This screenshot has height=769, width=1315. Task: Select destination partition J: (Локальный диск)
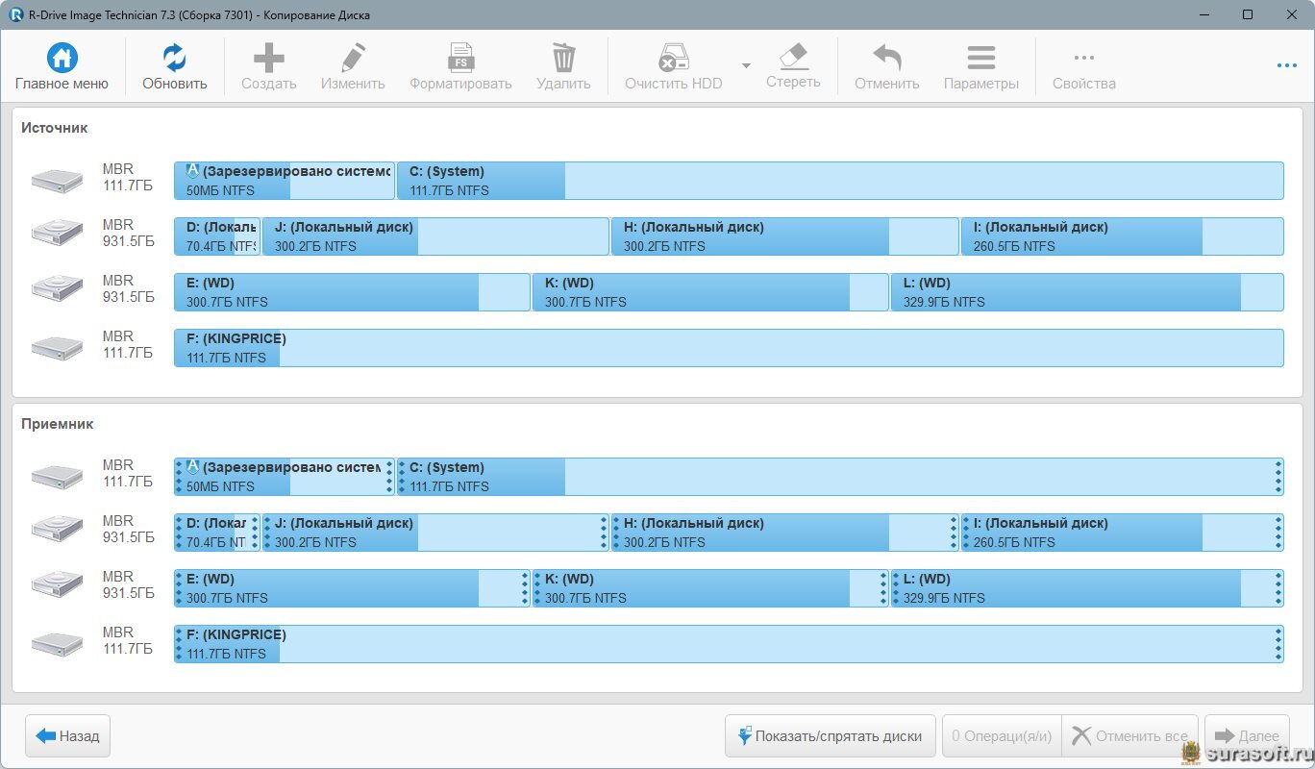pyautogui.click(x=435, y=533)
